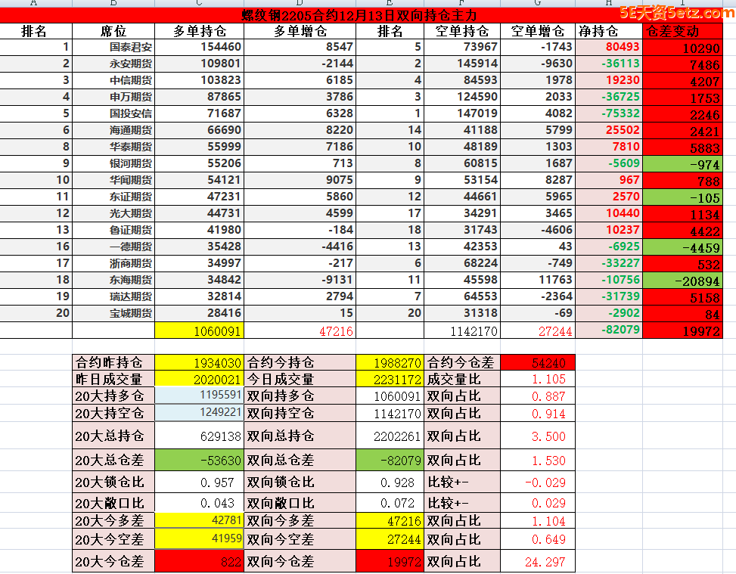Select short position value 73967
This screenshot has height=574, width=736.
(462, 48)
